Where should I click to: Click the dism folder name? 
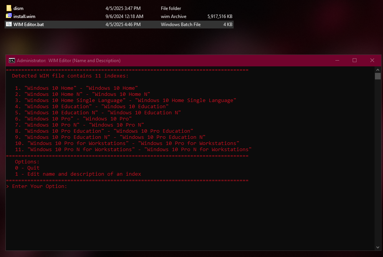[18, 8]
